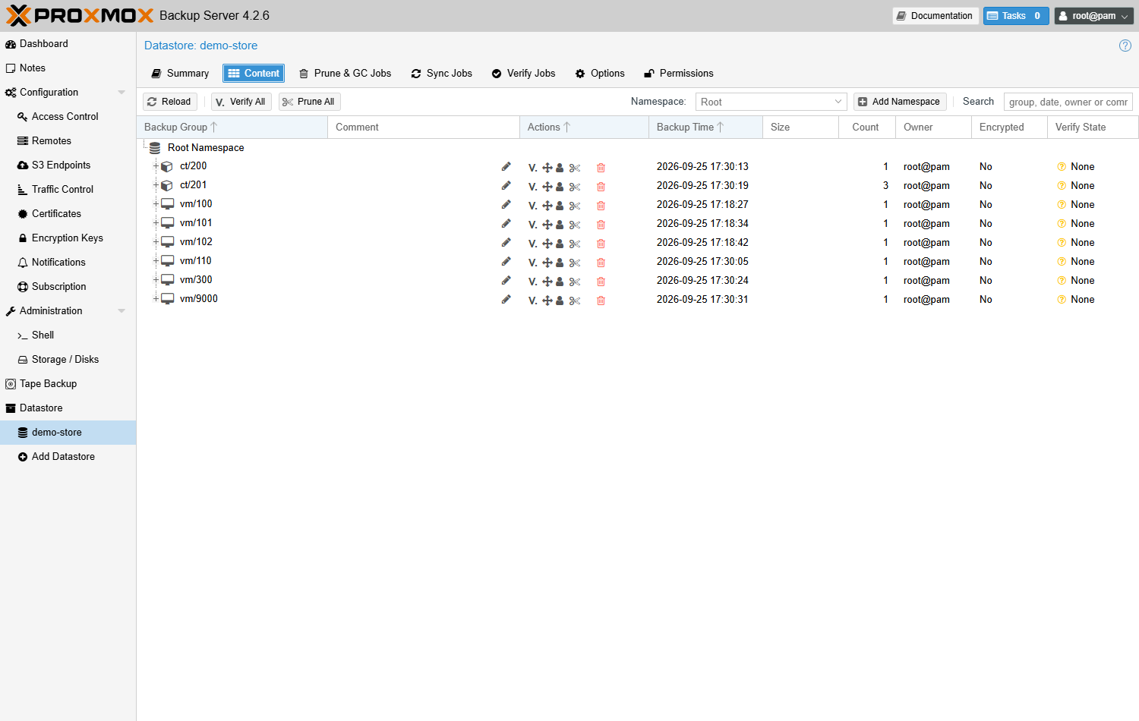The image size is (1139, 721).
Task: Open the root@pam user menu
Action: click(1094, 16)
